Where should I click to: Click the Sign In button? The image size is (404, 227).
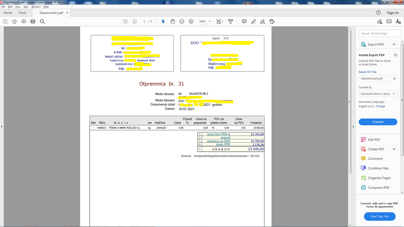pyautogui.click(x=393, y=13)
